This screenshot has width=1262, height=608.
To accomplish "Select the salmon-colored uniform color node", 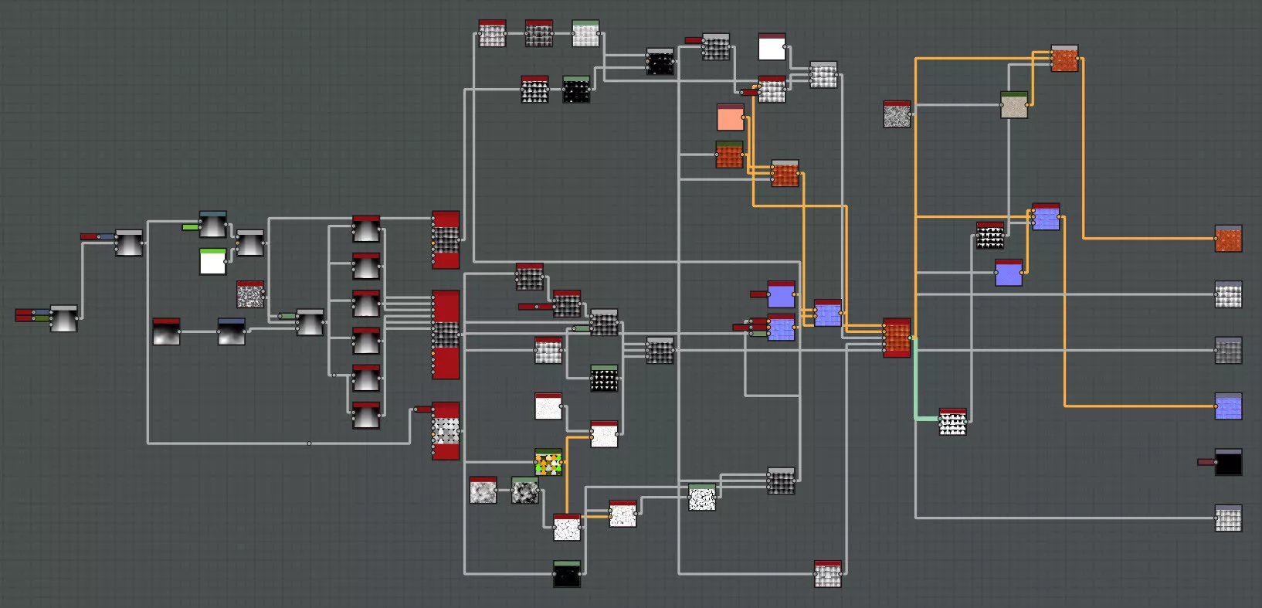I will coord(730,118).
